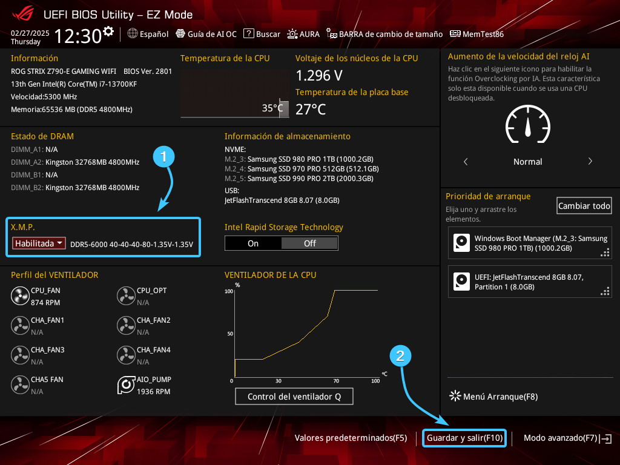Image resolution: width=620 pixels, height=465 pixels.
Task: Click the globe language icon
Action: click(133, 34)
